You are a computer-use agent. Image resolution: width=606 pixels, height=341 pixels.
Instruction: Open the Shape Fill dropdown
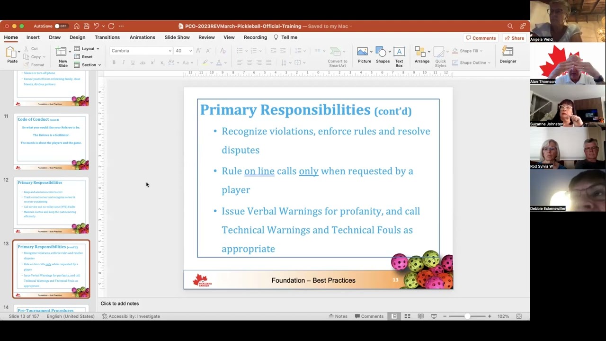467,51
